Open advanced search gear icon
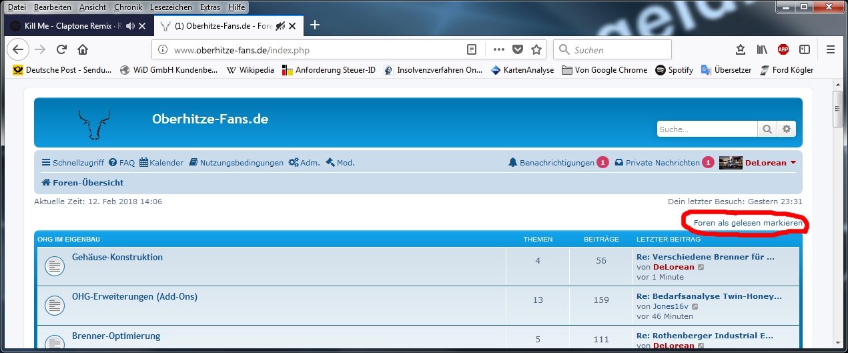The image size is (848, 353). [786, 129]
